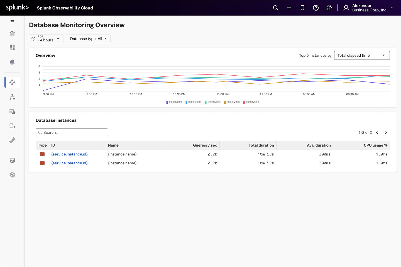This screenshot has height=267, width=401.
Task: Open the help question mark icon
Action: [316, 8]
